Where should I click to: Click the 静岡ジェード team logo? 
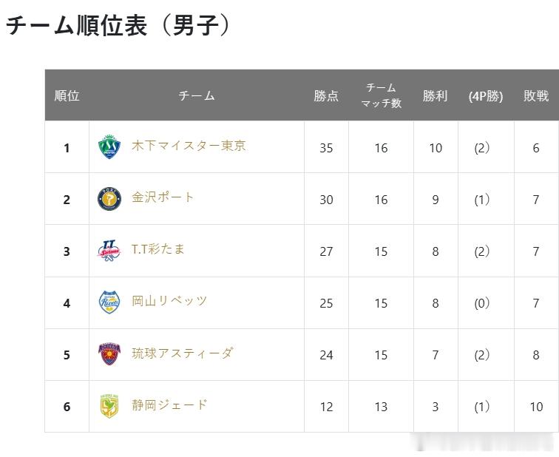(x=109, y=406)
